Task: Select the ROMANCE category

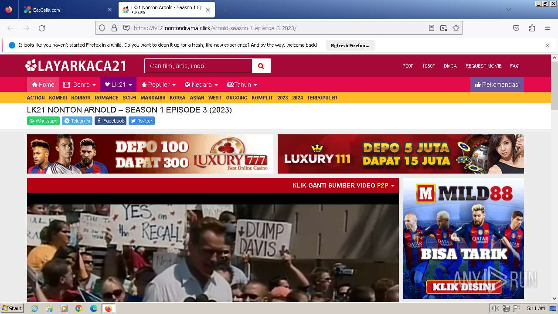Action: (106, 98)
